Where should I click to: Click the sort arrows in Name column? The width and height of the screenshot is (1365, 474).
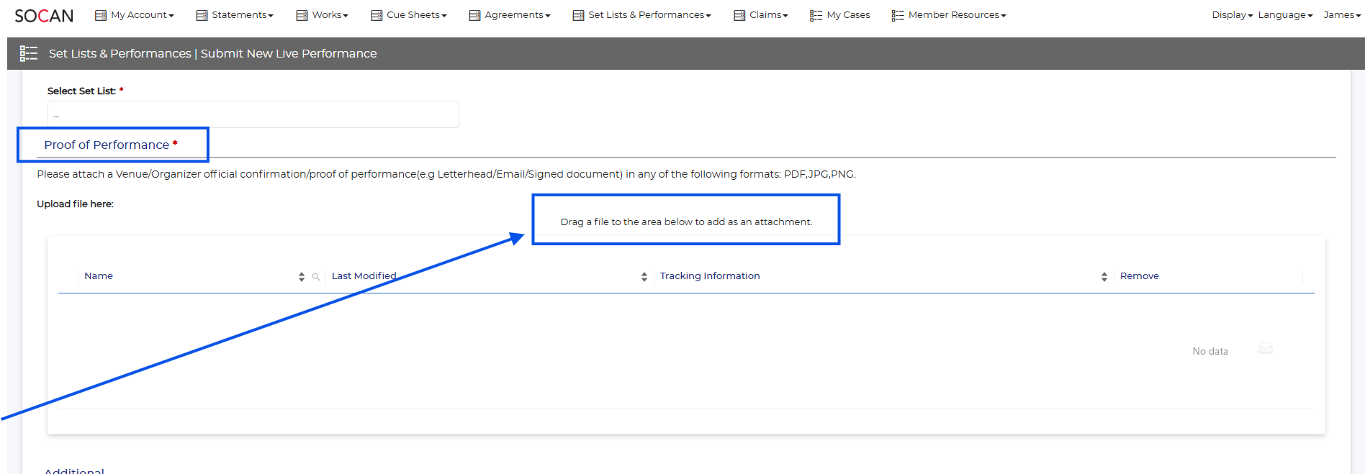(x=301, y=277)
